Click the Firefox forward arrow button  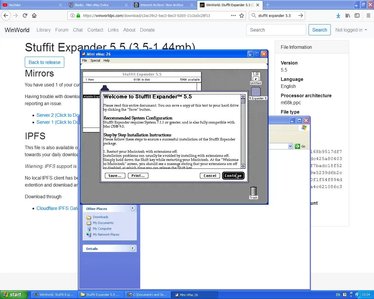(15, 15)
